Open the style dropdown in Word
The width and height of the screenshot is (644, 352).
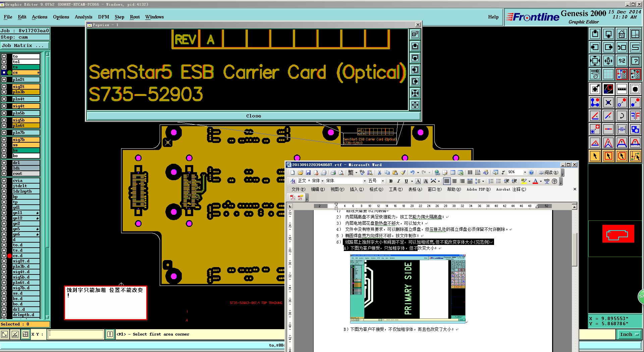click(x=322, y=181)
